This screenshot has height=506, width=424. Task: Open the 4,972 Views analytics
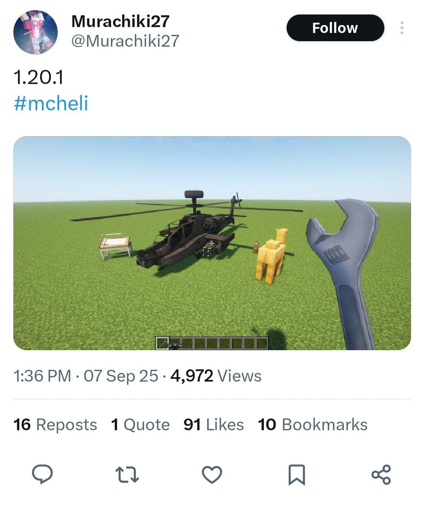pyautogui.click(x=216, y=376)
